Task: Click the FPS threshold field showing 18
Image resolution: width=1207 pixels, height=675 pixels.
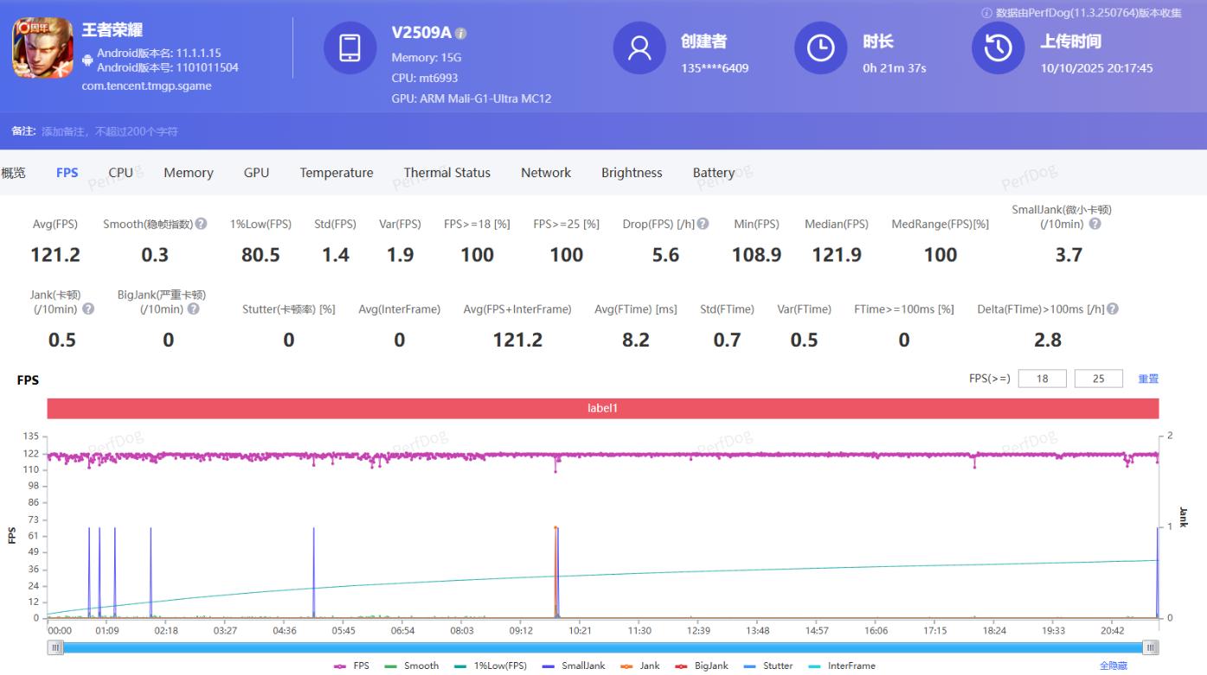Action: point(1043,379)
